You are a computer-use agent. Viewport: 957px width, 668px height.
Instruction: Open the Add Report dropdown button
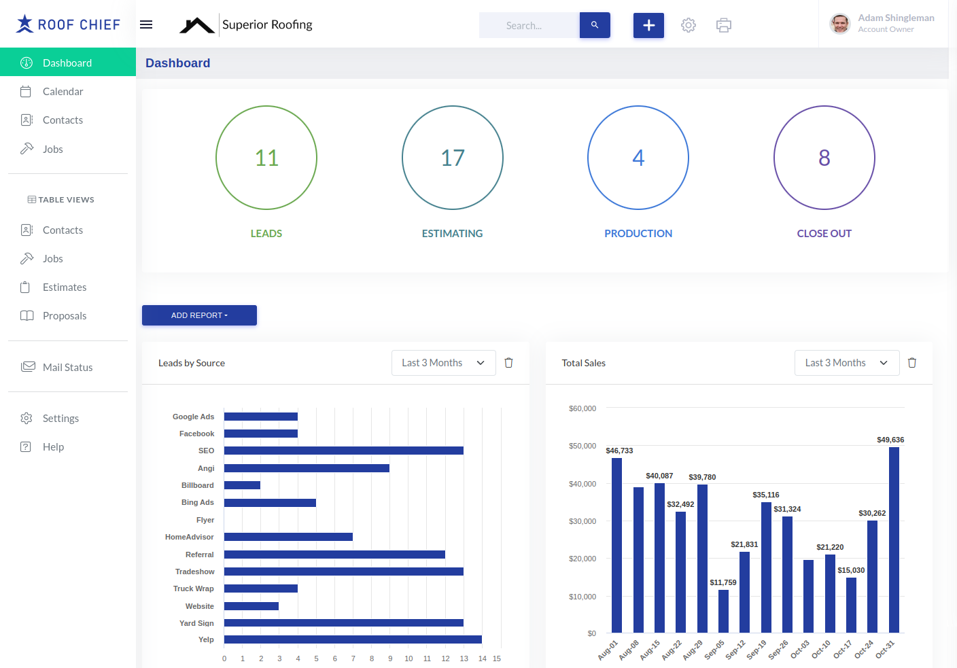click(199, 315)
